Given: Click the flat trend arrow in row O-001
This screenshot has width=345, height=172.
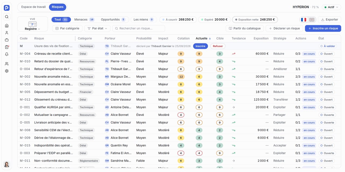Looking at the screenshot, I should coord(234,107).
